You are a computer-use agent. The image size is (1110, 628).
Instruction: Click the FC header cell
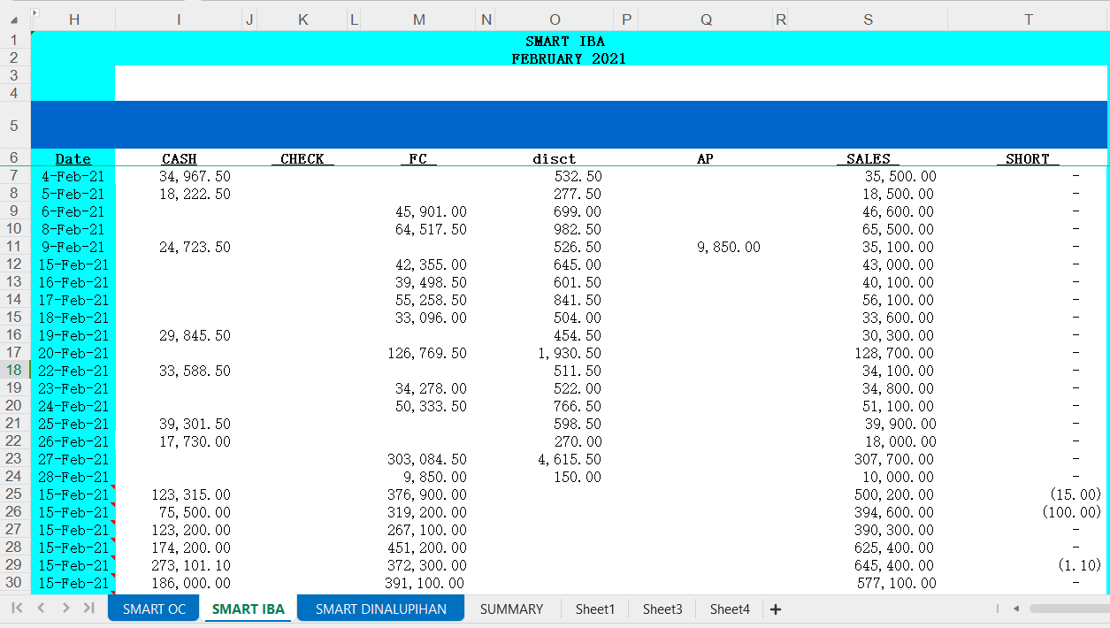418,158
